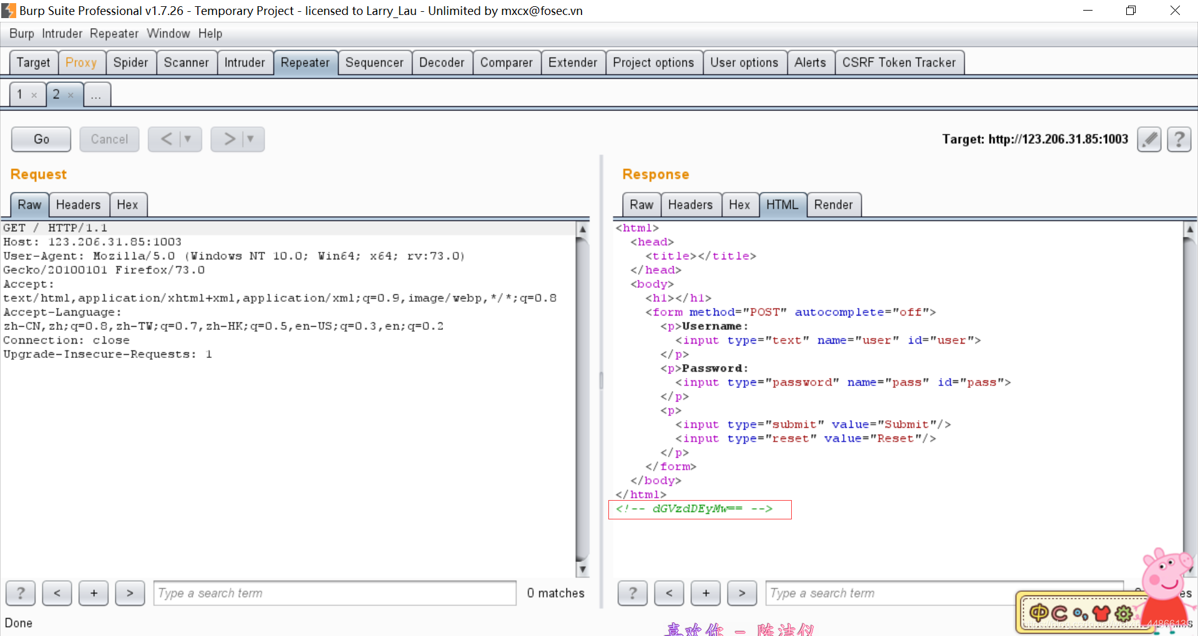Click the Host header line in the request
The image size is (1198, 636).
pyautogui.click(x=92, y=242)
